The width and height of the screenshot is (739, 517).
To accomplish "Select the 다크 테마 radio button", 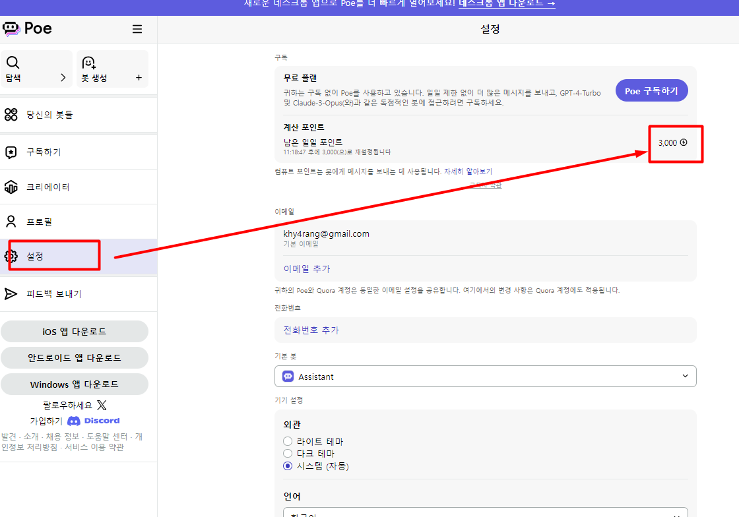I will 288,454.
